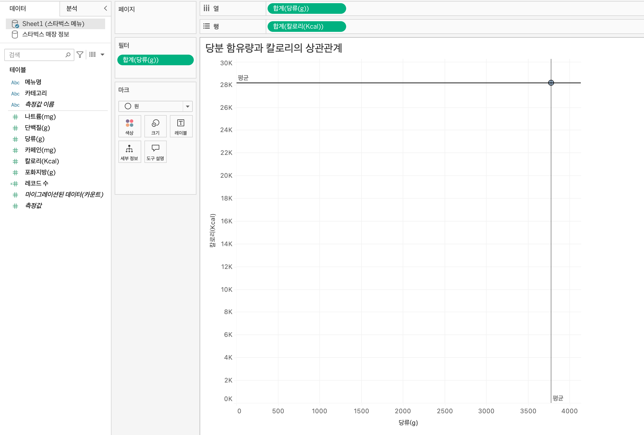This screenshot has height=435, width=644.
Task: Click the 합계(칼로리(Kcal)) pill on rows shelf
Action: tap(307, 26)
